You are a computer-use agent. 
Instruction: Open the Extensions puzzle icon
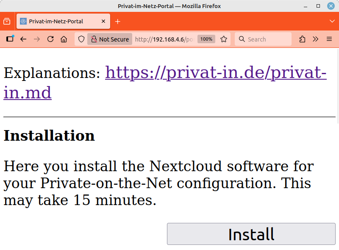302,39
